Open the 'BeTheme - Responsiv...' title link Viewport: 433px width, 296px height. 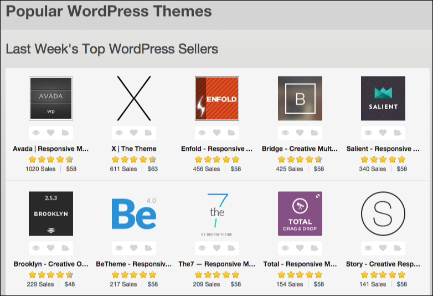pos(134,264)
